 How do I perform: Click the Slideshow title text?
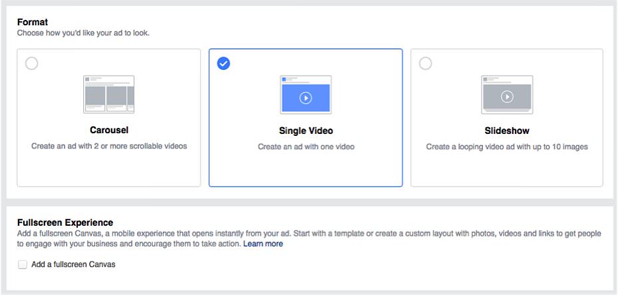(x=507, y=131)
